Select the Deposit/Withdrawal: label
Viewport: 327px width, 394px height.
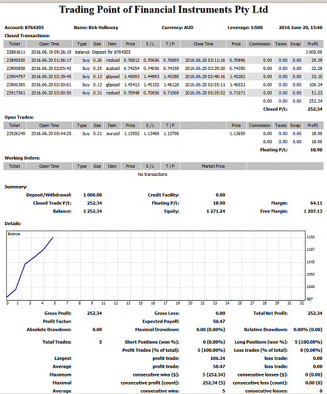coord(48,195)
